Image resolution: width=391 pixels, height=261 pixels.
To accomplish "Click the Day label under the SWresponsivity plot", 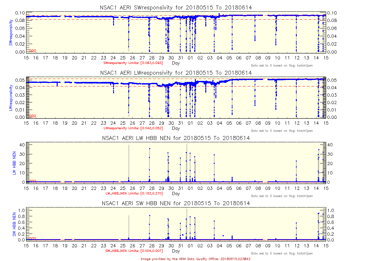I will [176, 63].
